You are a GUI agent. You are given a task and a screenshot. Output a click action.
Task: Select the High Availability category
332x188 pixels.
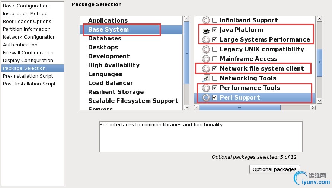(131, 65)
